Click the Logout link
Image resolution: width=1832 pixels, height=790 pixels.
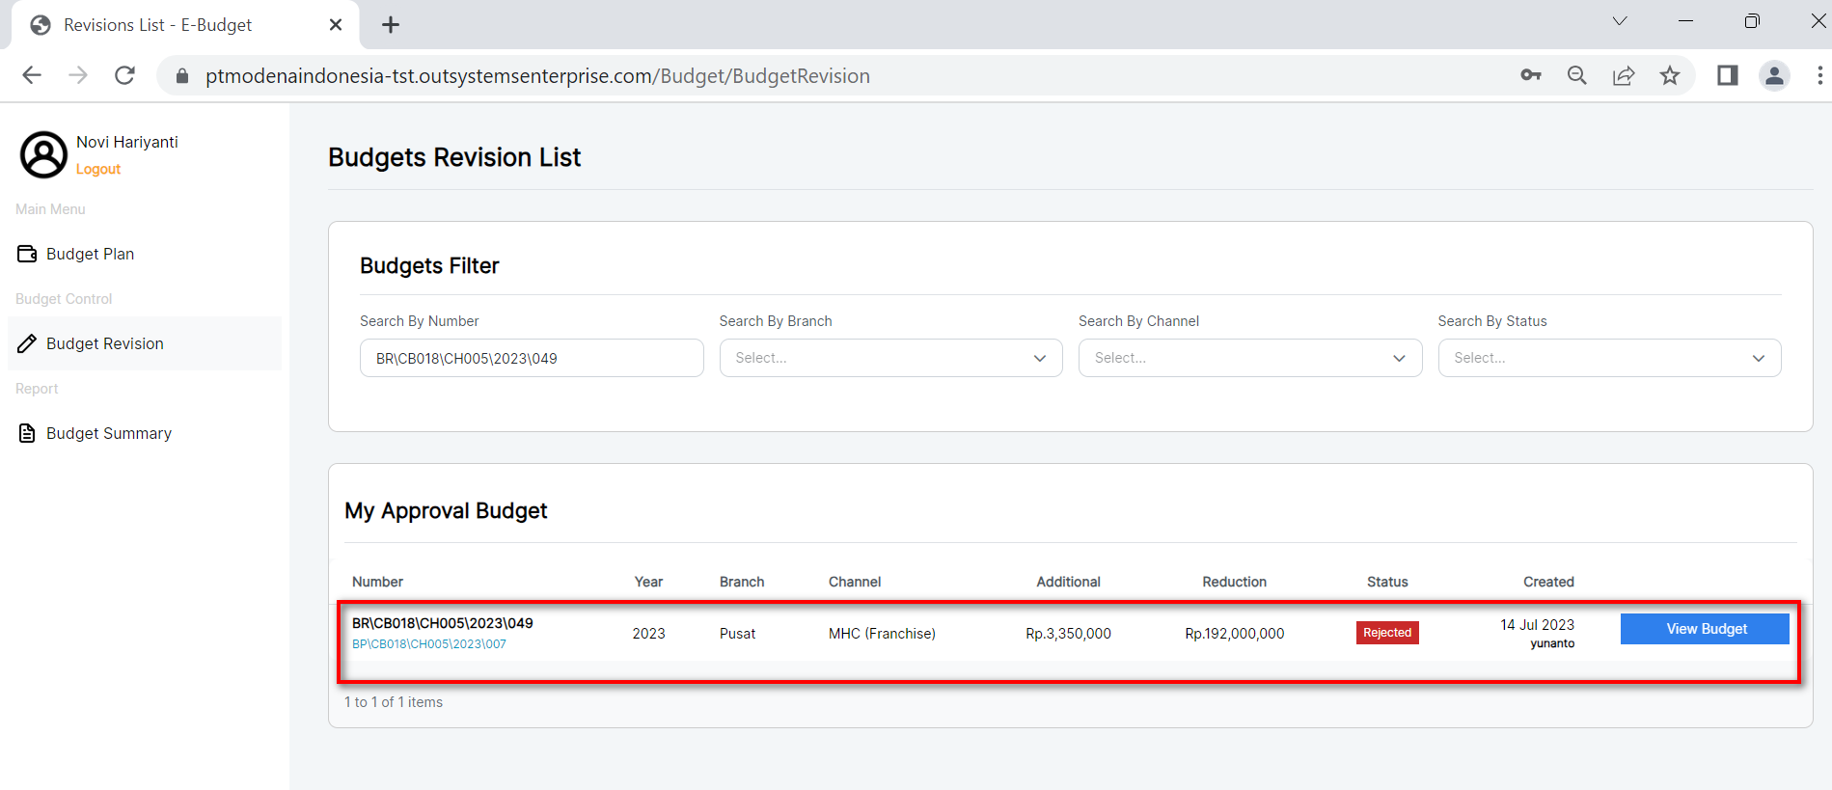[98, 169]
